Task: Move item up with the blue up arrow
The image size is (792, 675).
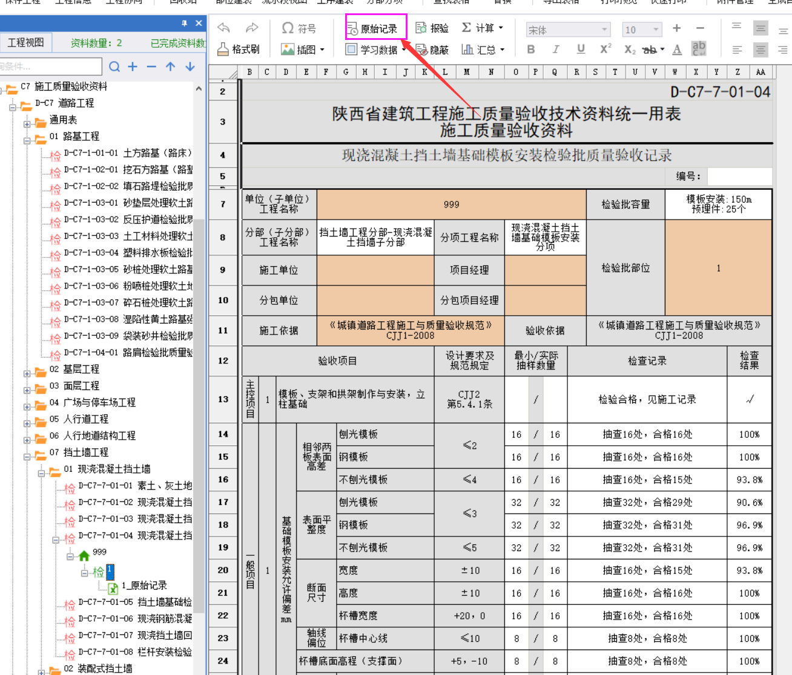Action: pyautogui.click(x=171, y=67)
